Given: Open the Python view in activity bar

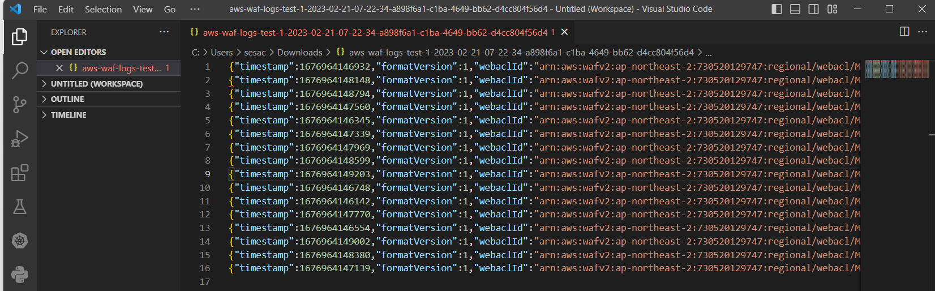Looking at the screenshot, I should (20, 275).
